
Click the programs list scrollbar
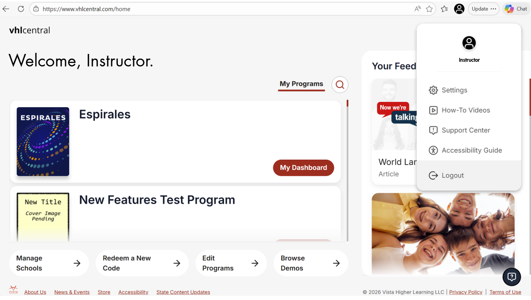pos(347,171)
